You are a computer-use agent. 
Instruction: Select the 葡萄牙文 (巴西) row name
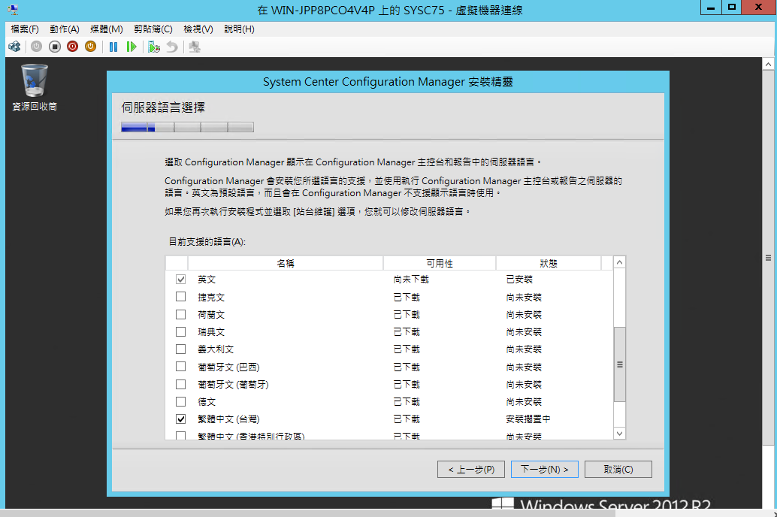pyautogui.click(x=228, y=367)
